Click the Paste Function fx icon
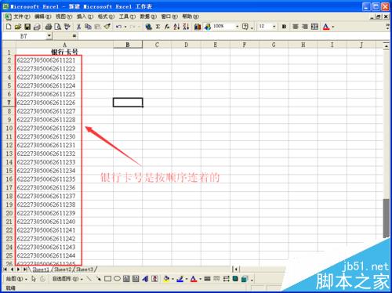This screenshot has height=293, width=392. pos(167,27)
